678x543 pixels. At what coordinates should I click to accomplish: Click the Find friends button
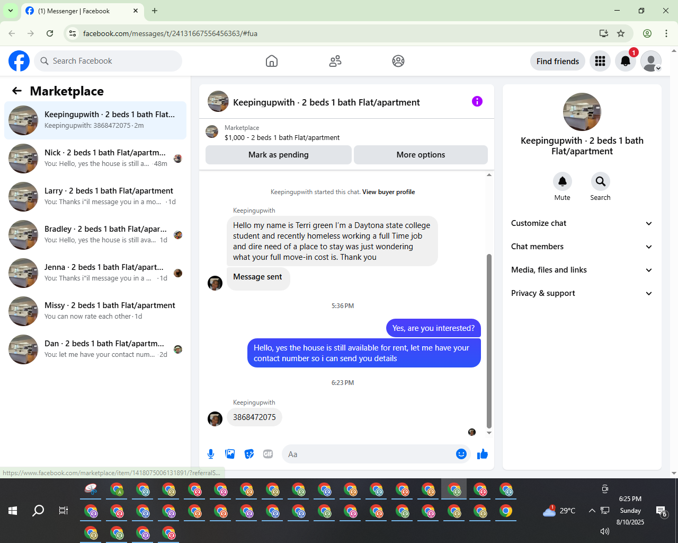tap(558, 61)
